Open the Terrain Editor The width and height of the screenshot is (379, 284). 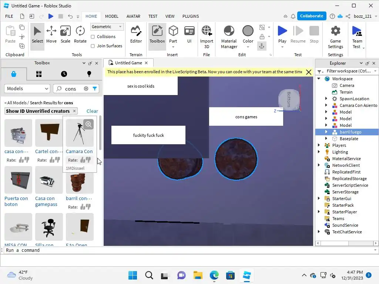[x=136, y=34]
